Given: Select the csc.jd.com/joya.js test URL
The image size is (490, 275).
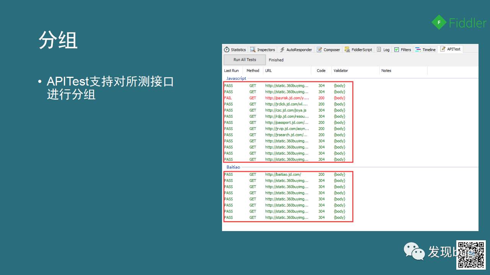Looking at the screenshot, I should (286, 110).
